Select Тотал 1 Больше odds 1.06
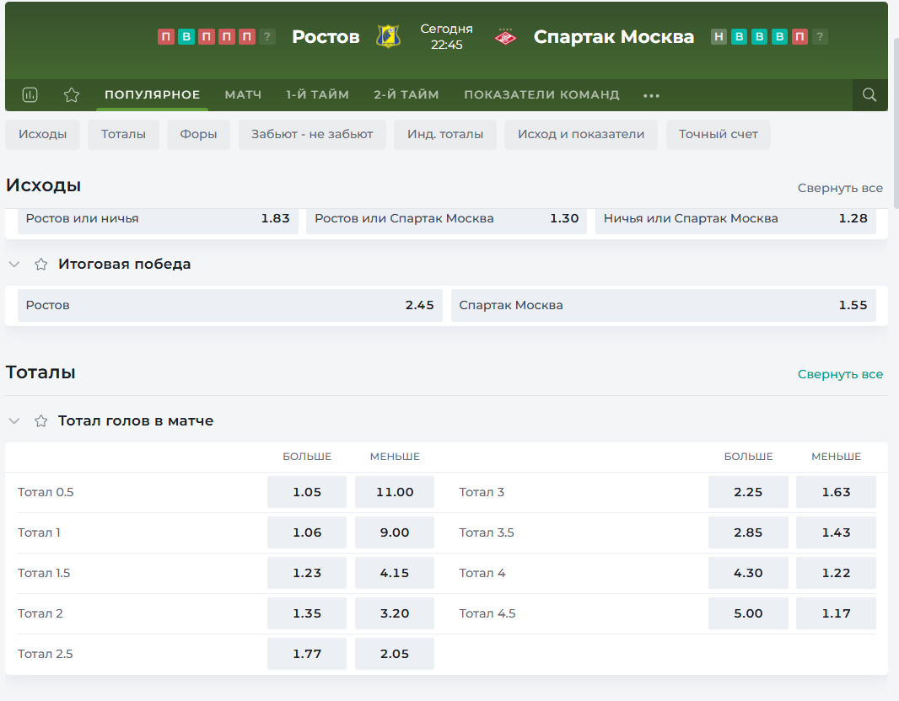Screen dimensions: 899x701 pyautogui.click(x=307, y=532)
